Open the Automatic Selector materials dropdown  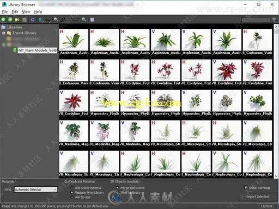coord(36,189)
